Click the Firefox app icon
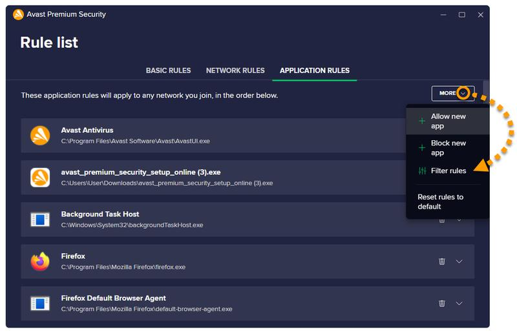This screenshot has height=334, width=517. (40, 262)
